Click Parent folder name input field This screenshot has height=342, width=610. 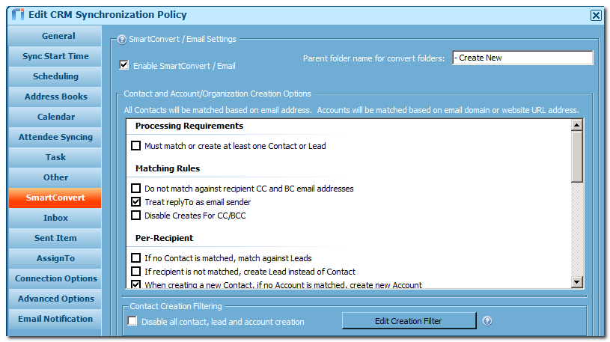click(x=522, y=58)
